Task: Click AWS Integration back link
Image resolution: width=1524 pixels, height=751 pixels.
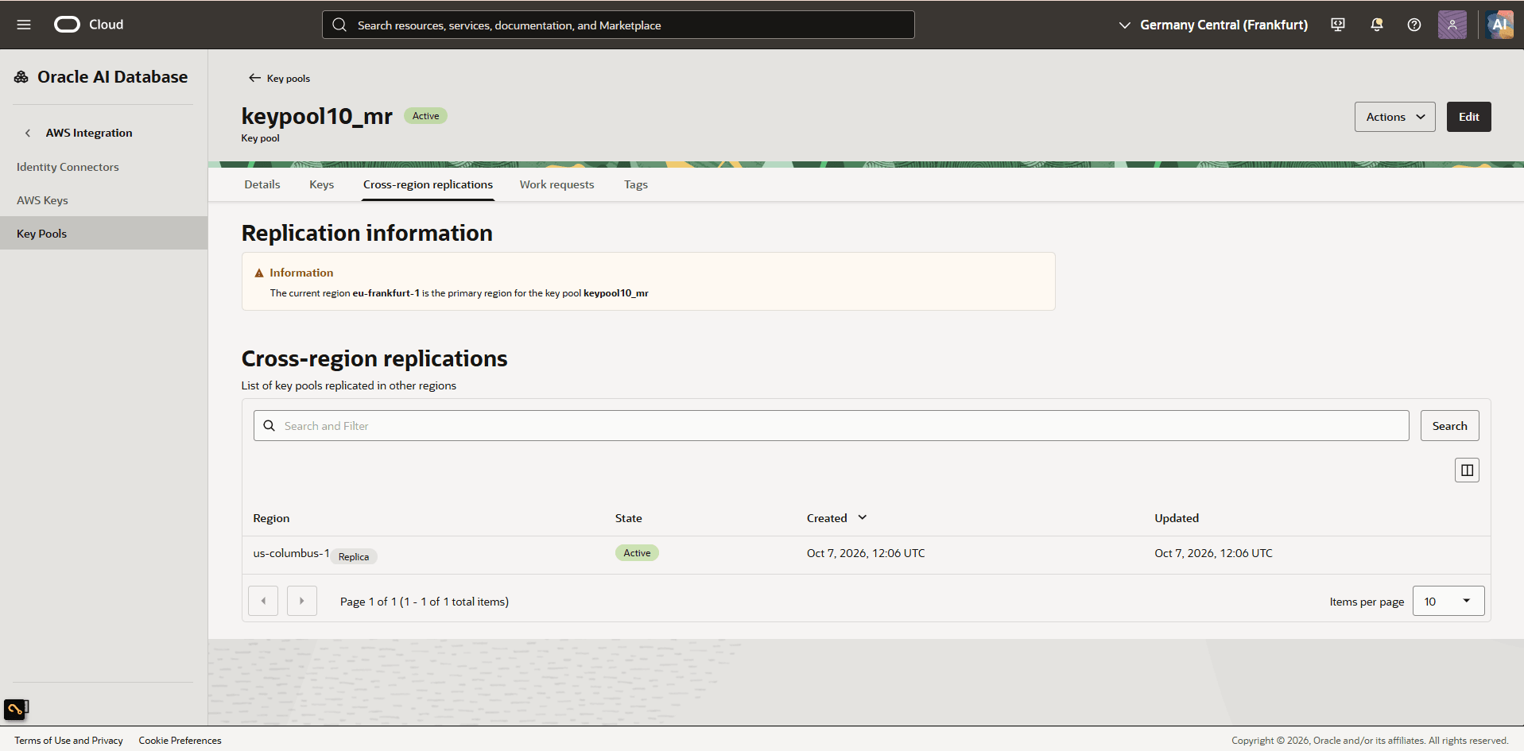Action: pos(89,133)
